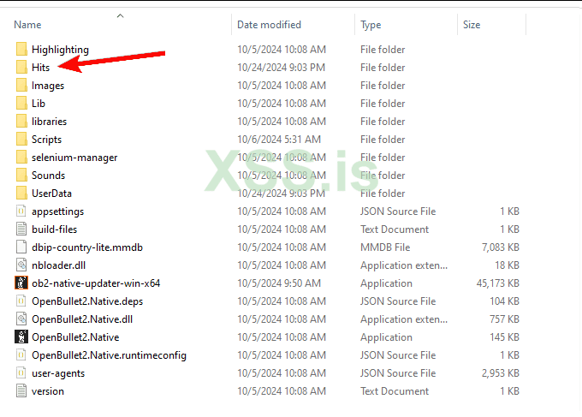Select the version text document
This screenshot has width=582, height=417.
pos(47,390)
